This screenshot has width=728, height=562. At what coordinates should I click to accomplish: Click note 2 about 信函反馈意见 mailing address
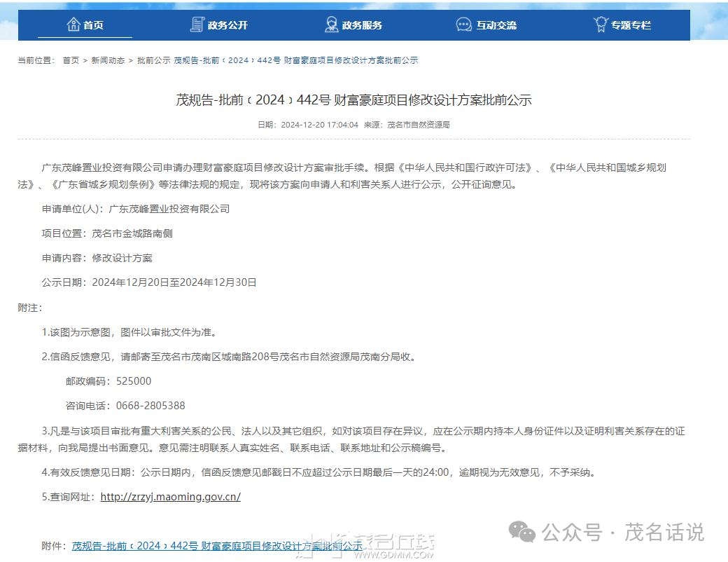pyautogui.click(x=229, y=357)
